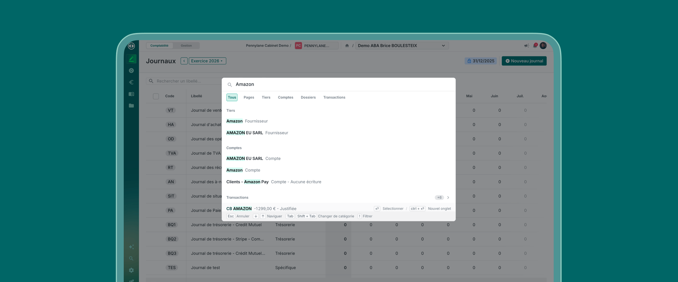The image size is (678, 282).
Task: Go to home via breadcrumb house icon
Action: tap(347, 46)
